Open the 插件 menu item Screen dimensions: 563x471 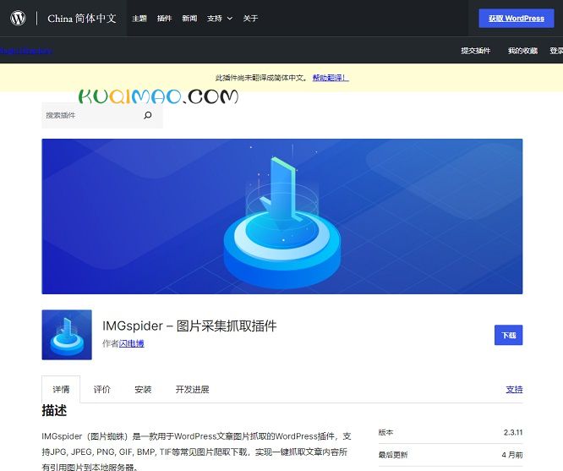coord(165,19)
